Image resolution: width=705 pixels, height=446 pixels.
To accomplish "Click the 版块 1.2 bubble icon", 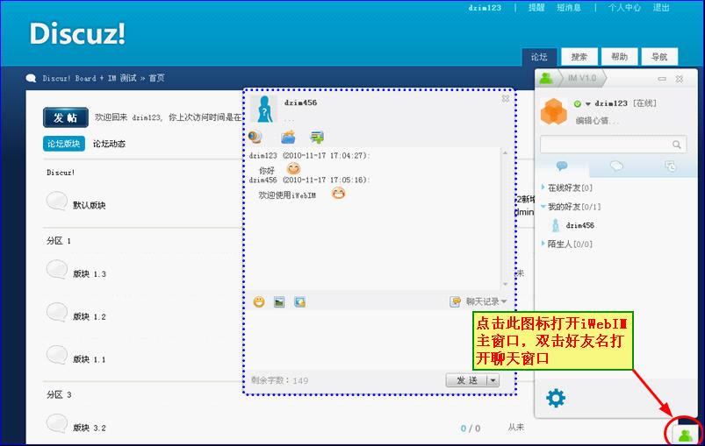I will tap(57, 312).
